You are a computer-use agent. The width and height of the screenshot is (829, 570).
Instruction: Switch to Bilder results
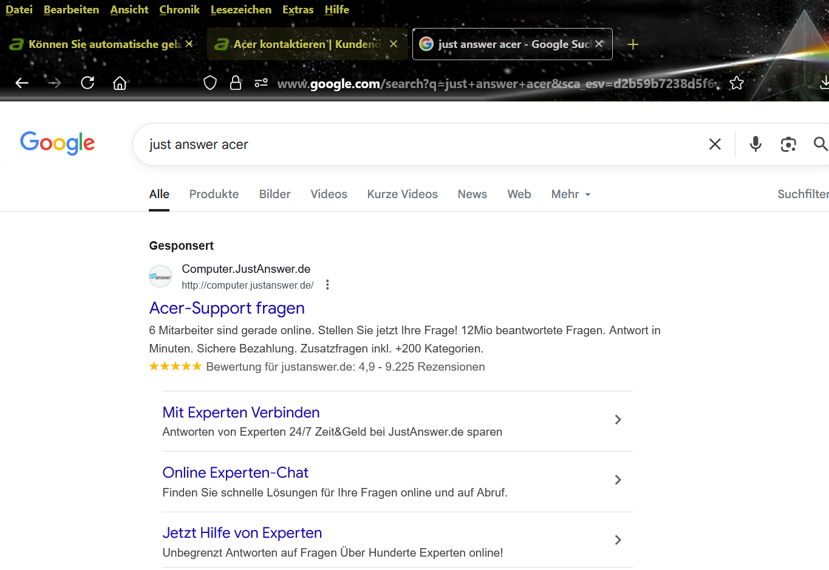[275, 194]
